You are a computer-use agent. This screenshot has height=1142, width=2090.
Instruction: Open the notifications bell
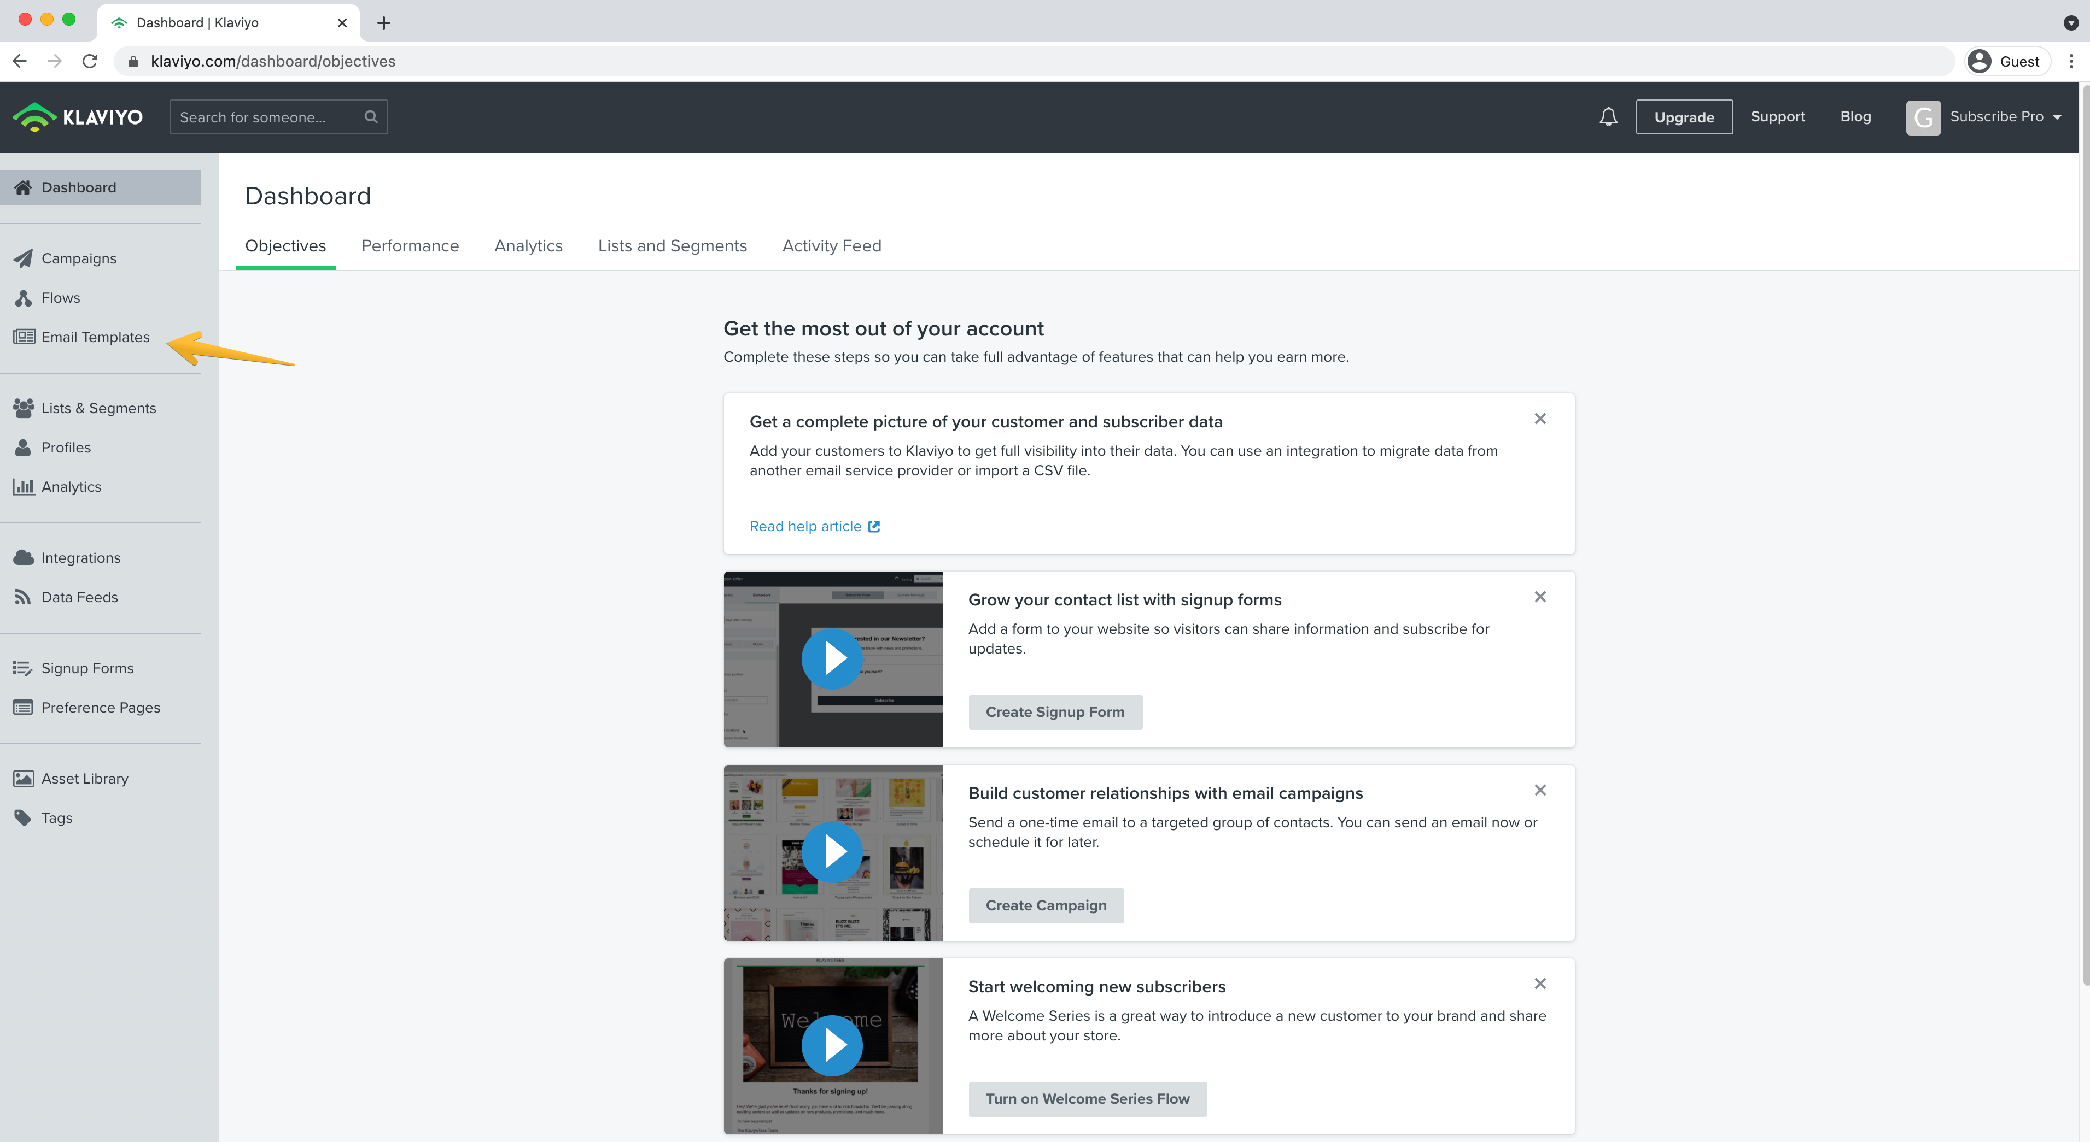click(x=1608, y=117)
